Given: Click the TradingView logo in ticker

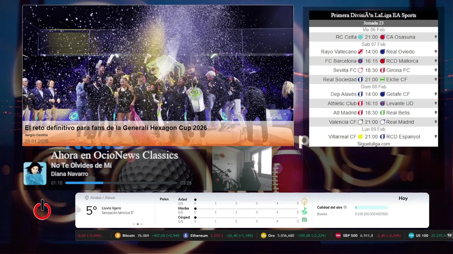Looking at the screenshot, I should [449, 236].
